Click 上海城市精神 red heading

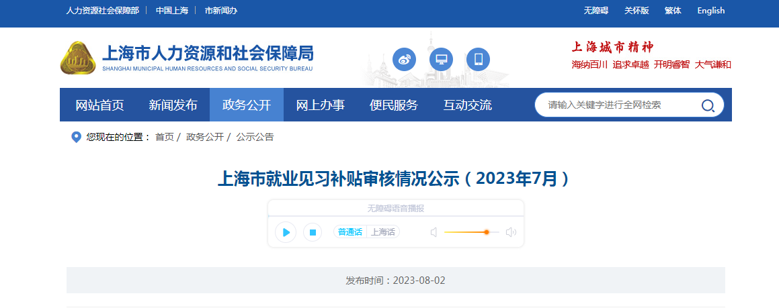[612, 47]
